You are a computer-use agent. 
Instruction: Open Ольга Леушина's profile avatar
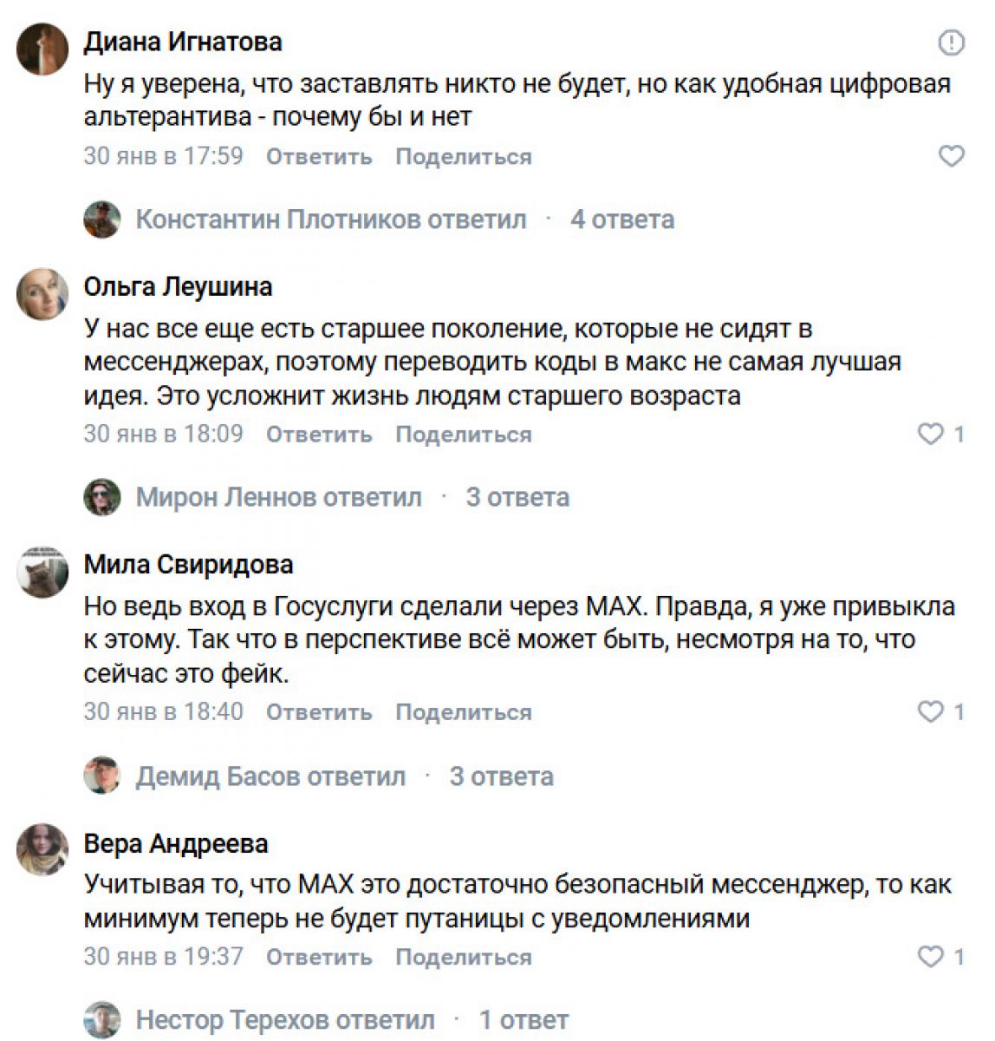point(42,293)
